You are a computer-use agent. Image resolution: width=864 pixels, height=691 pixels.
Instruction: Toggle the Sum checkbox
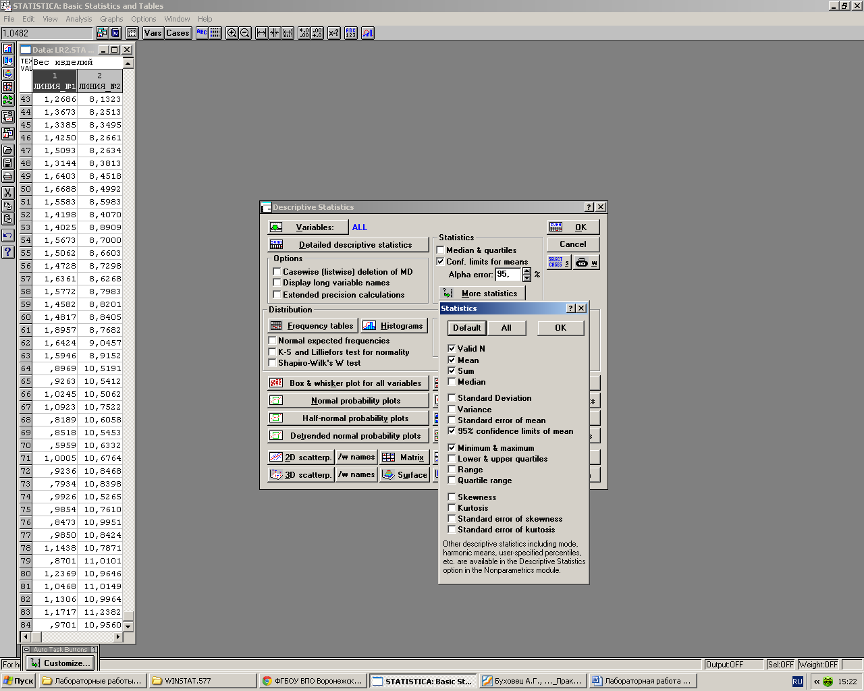pyautogui.click(x=452, y=371)
